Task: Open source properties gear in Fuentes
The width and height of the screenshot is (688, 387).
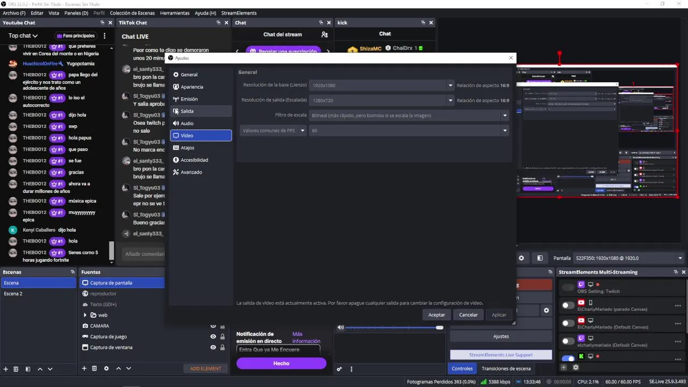Action: 106,368
